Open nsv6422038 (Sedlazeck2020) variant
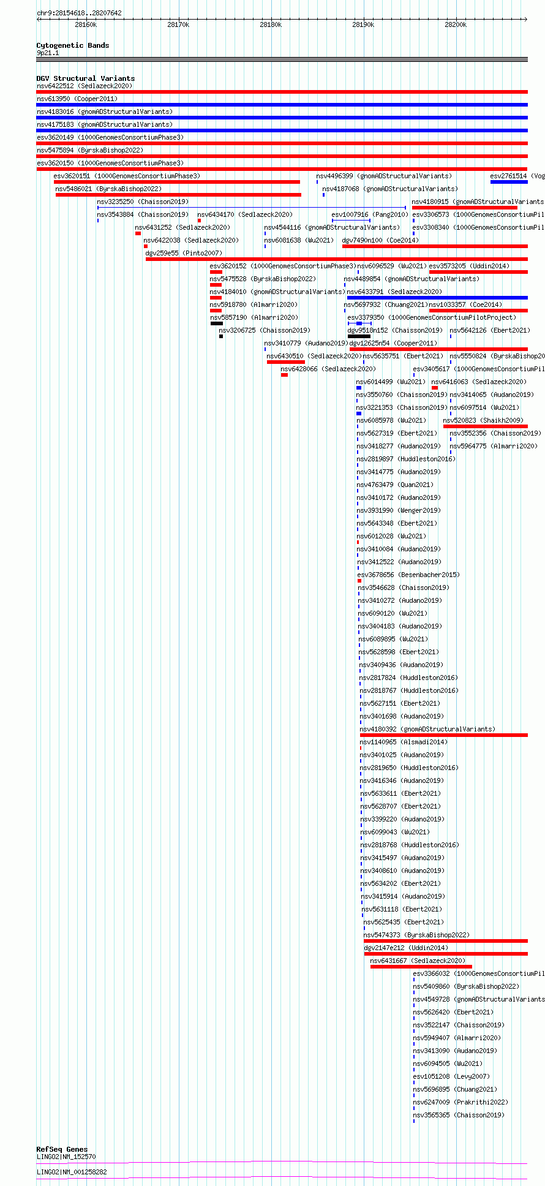 tap(191, 240)
